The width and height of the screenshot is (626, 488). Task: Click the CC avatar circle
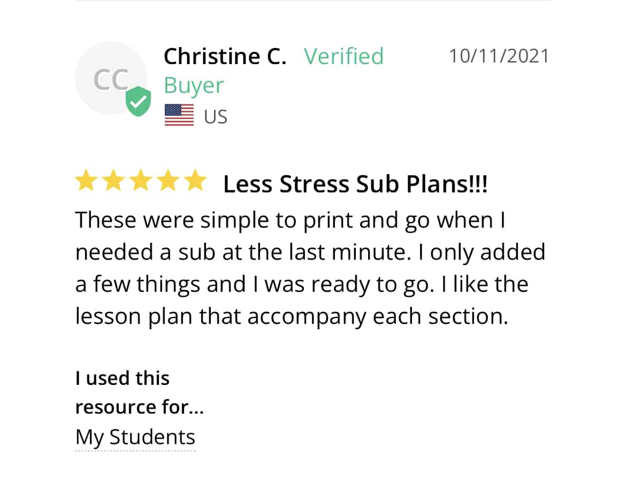click(x=111, y=78)
